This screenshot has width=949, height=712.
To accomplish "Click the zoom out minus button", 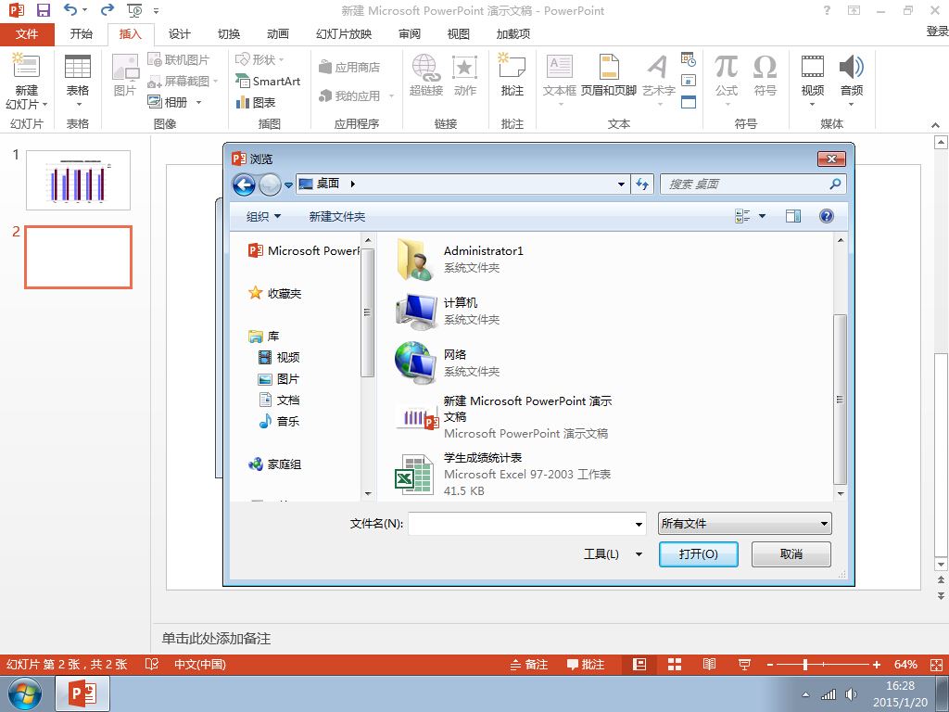I will [x=770, y=664].
